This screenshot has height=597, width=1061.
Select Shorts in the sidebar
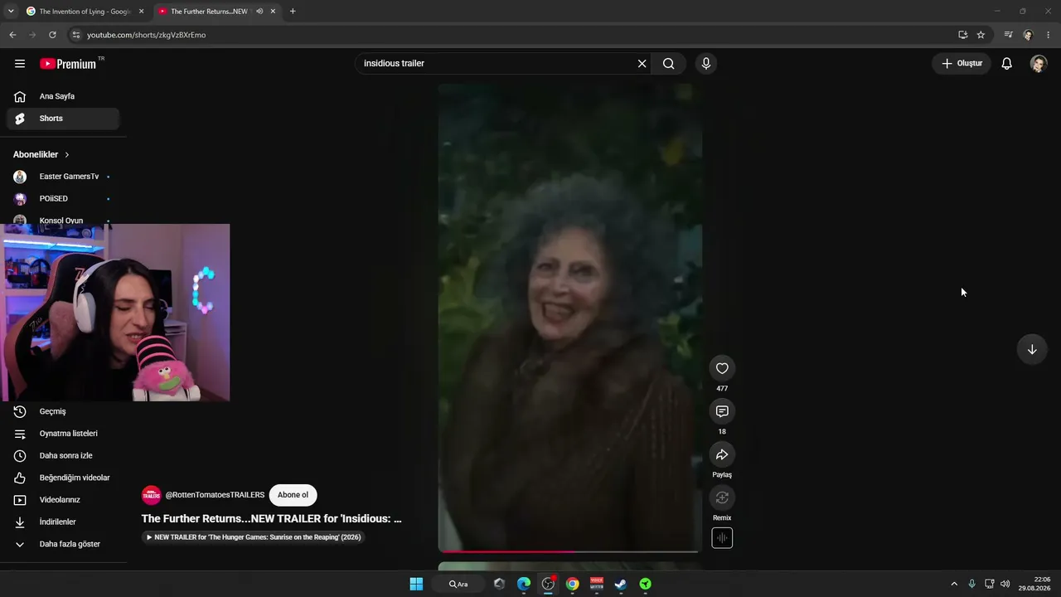65,119
